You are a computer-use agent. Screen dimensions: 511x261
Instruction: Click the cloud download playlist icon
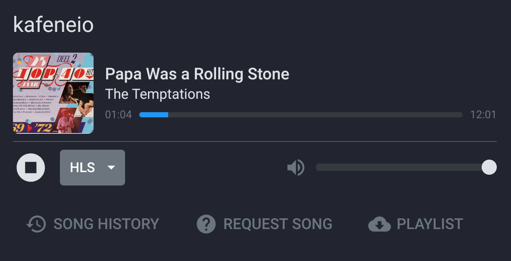379,224
